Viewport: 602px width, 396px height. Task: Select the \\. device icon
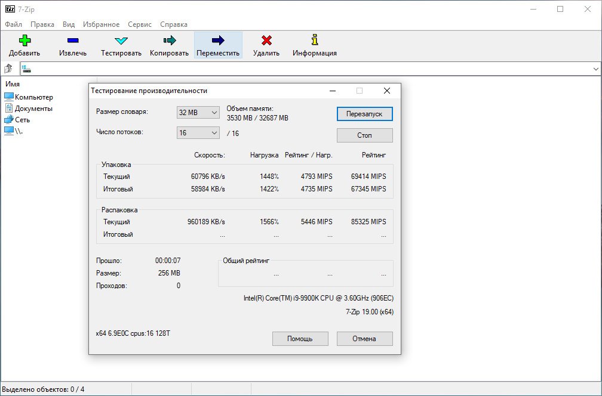point(9,131)
